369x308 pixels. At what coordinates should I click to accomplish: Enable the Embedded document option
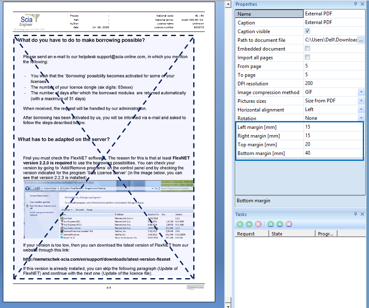307,48
